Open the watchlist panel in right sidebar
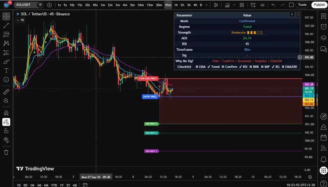The width and height of the screenshot is (328, 187). (x=324, y=16)
